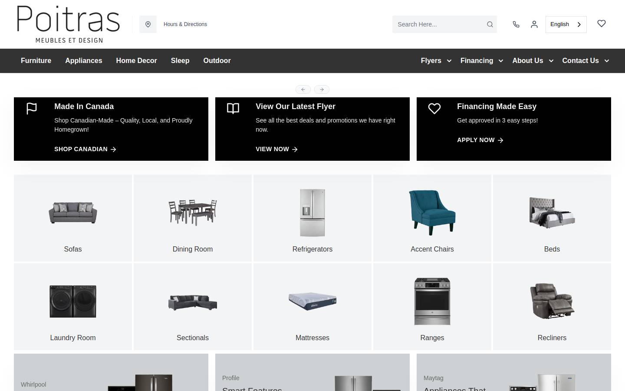Image resolution: width=625 pixels, height=391 pixels.
Task: Open the Maytag brand banner
Action: coord(514,372)
